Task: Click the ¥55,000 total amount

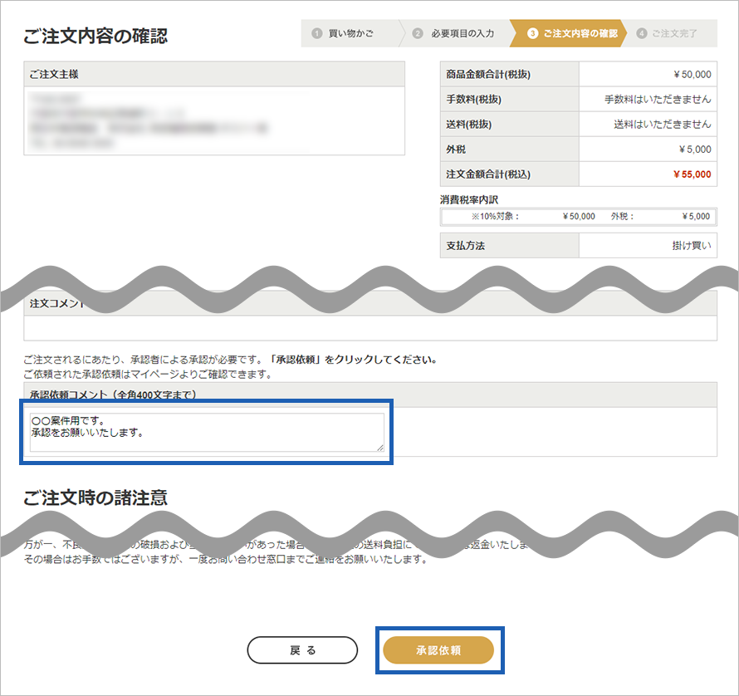Action: [692, 174]
